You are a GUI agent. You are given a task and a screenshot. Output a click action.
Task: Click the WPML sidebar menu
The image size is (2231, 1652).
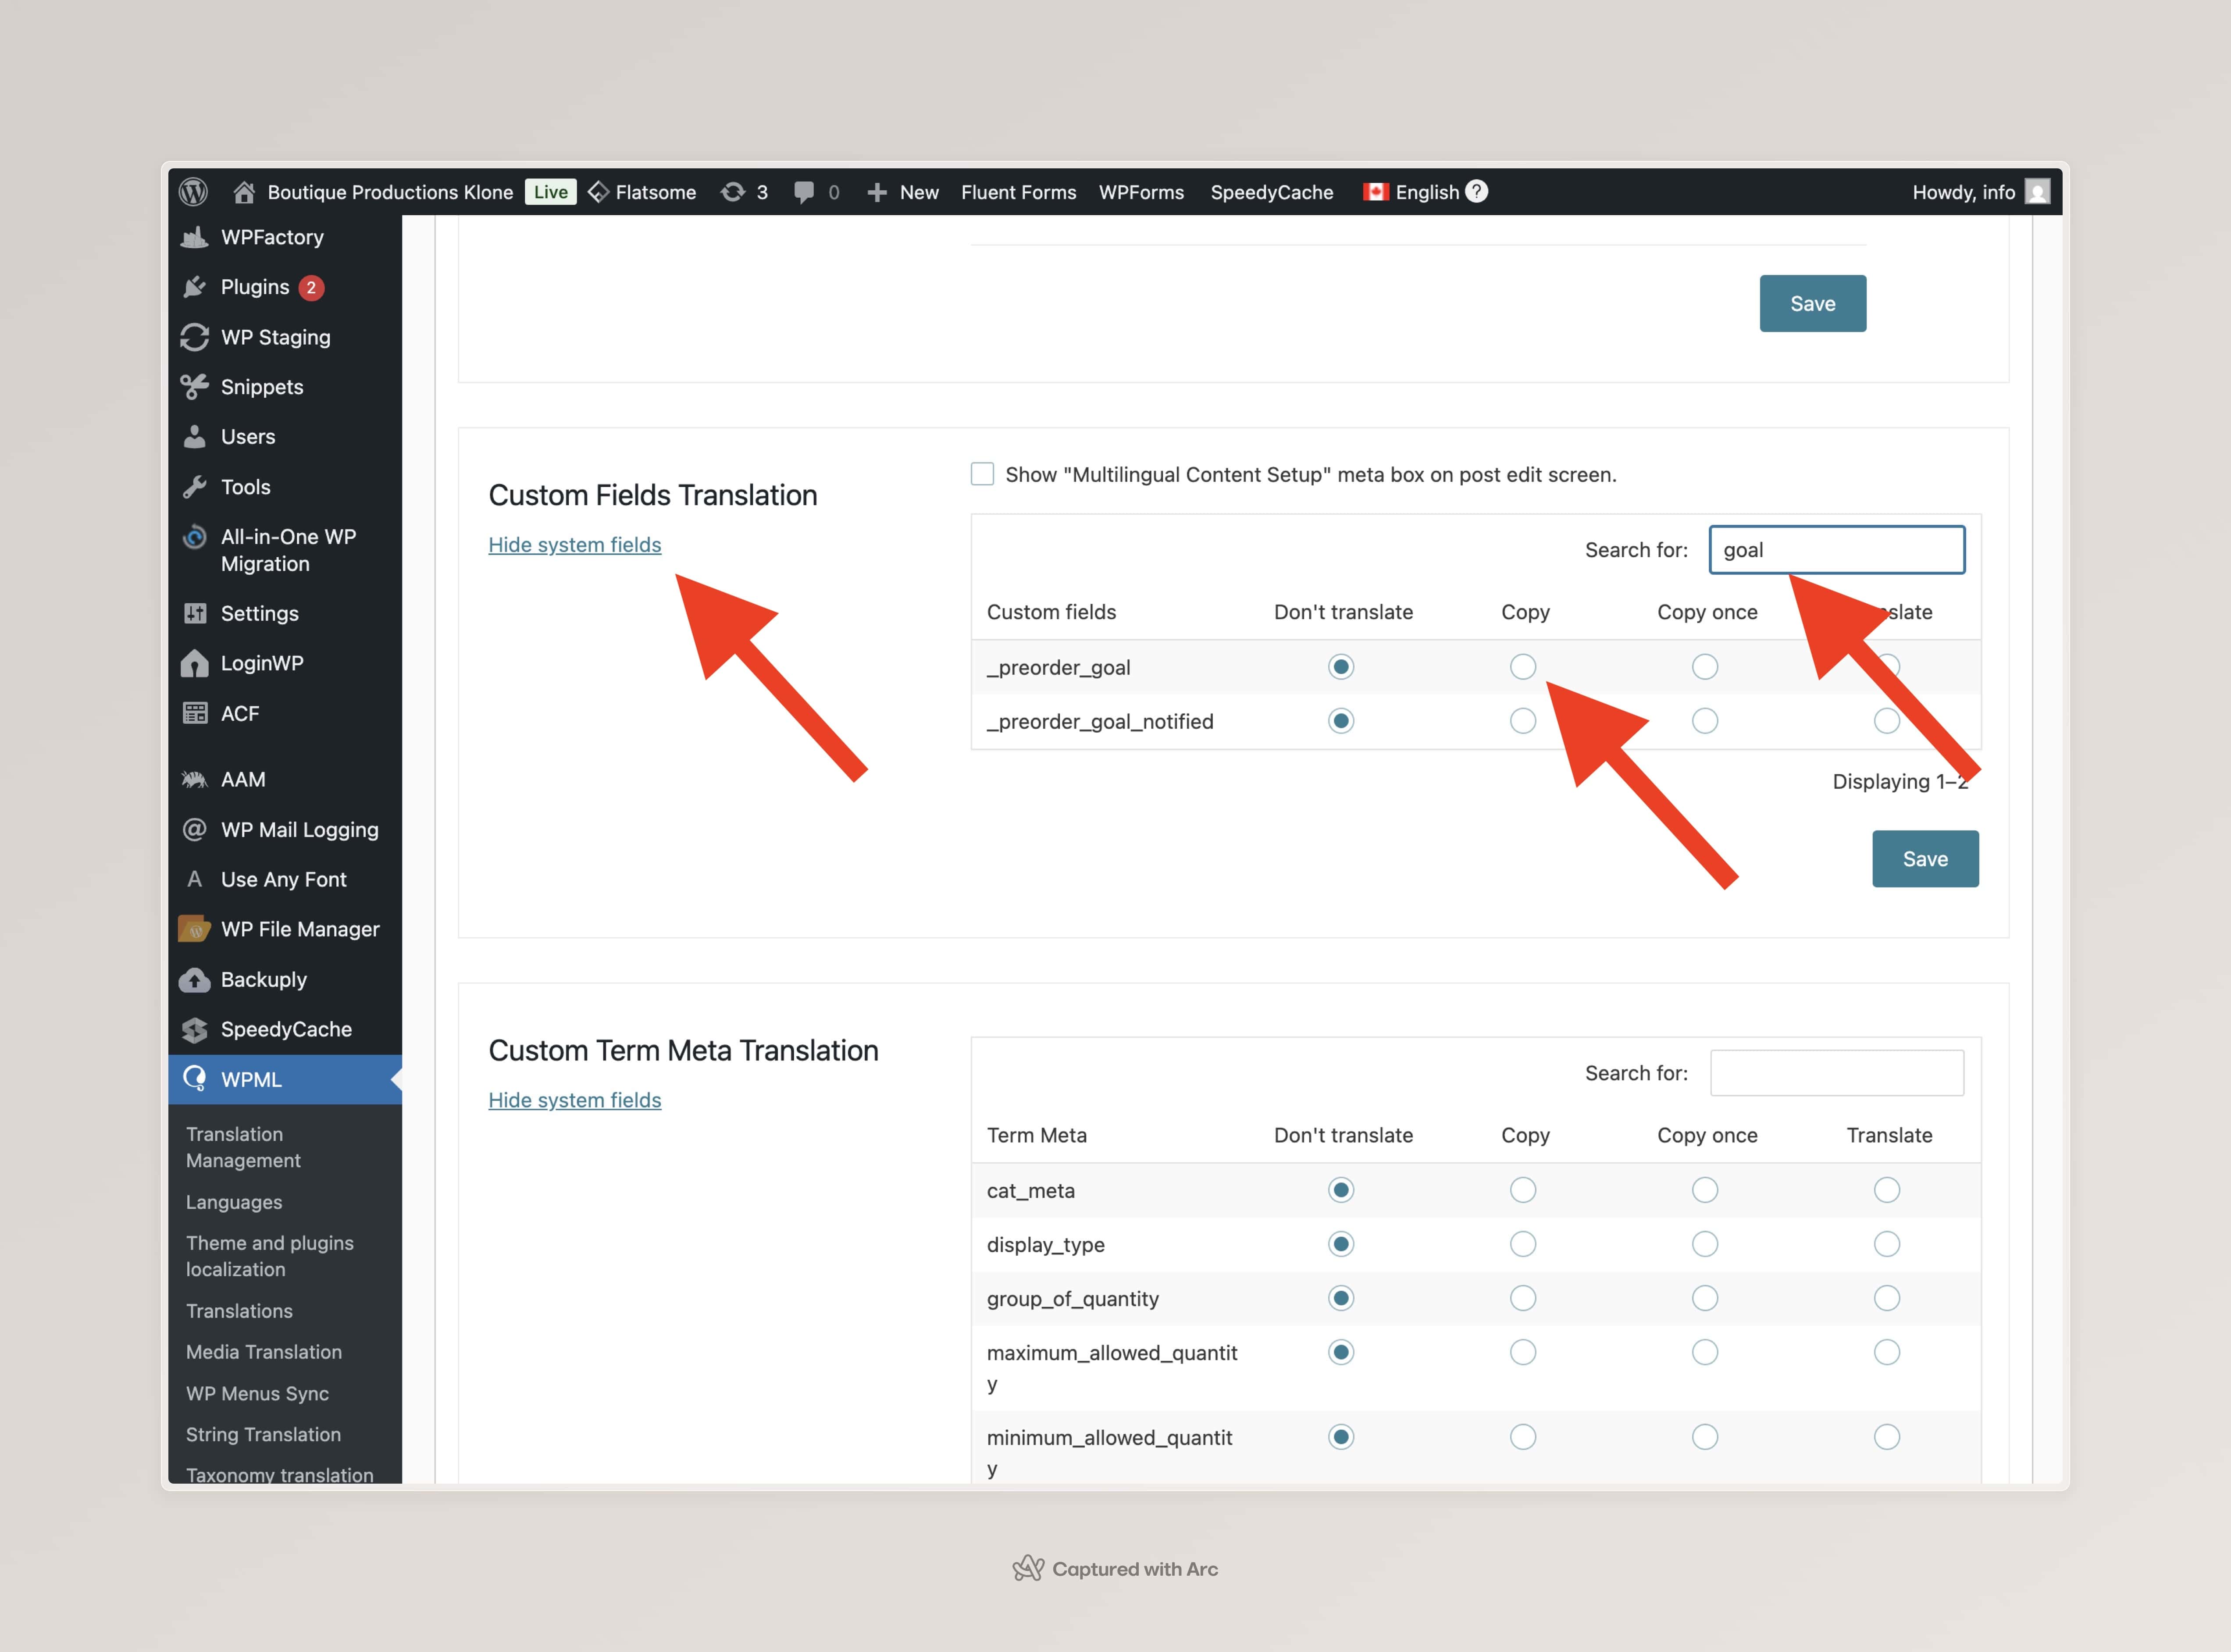pos(285,1079)
